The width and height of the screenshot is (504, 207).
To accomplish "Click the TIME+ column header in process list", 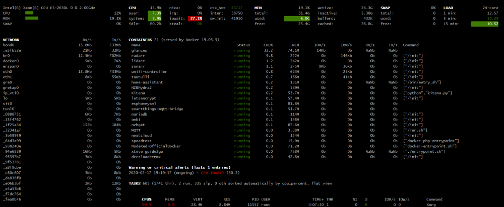I will point(318,199).
